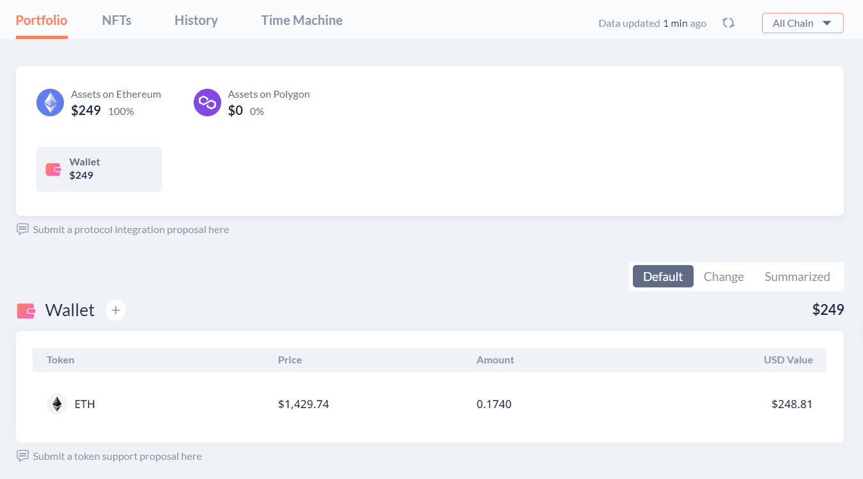Image resolution: width=863 pixels, height=479 pixels.
Task: Click the chat icon by the token proposal
Action: point(22,456)
